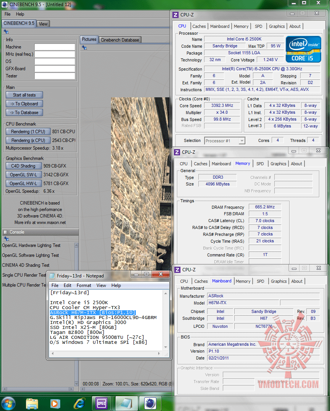Click the highlighted ASRock H67M-ITX line in Notepad
The height and width of the screenshot is (411, 330).
click(x=93, y=313)
